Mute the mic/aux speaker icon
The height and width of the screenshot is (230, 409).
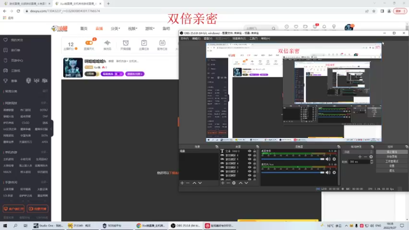(x=328, y=173)
